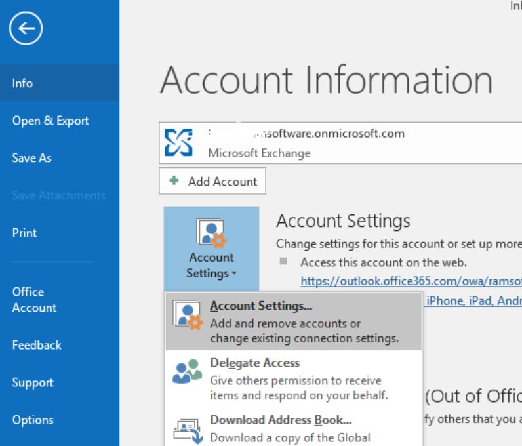Open the Info tab
The image size is (522, 446).
pyautogui.click(x=60, y=83)
